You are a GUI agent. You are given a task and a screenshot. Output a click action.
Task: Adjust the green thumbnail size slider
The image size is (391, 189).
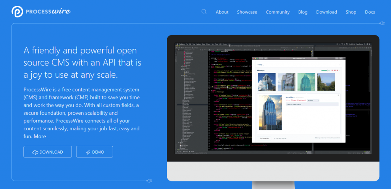tap(325, 70)
